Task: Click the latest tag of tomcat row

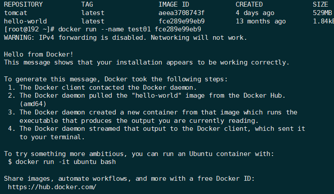Action: (x=93, y=13)
